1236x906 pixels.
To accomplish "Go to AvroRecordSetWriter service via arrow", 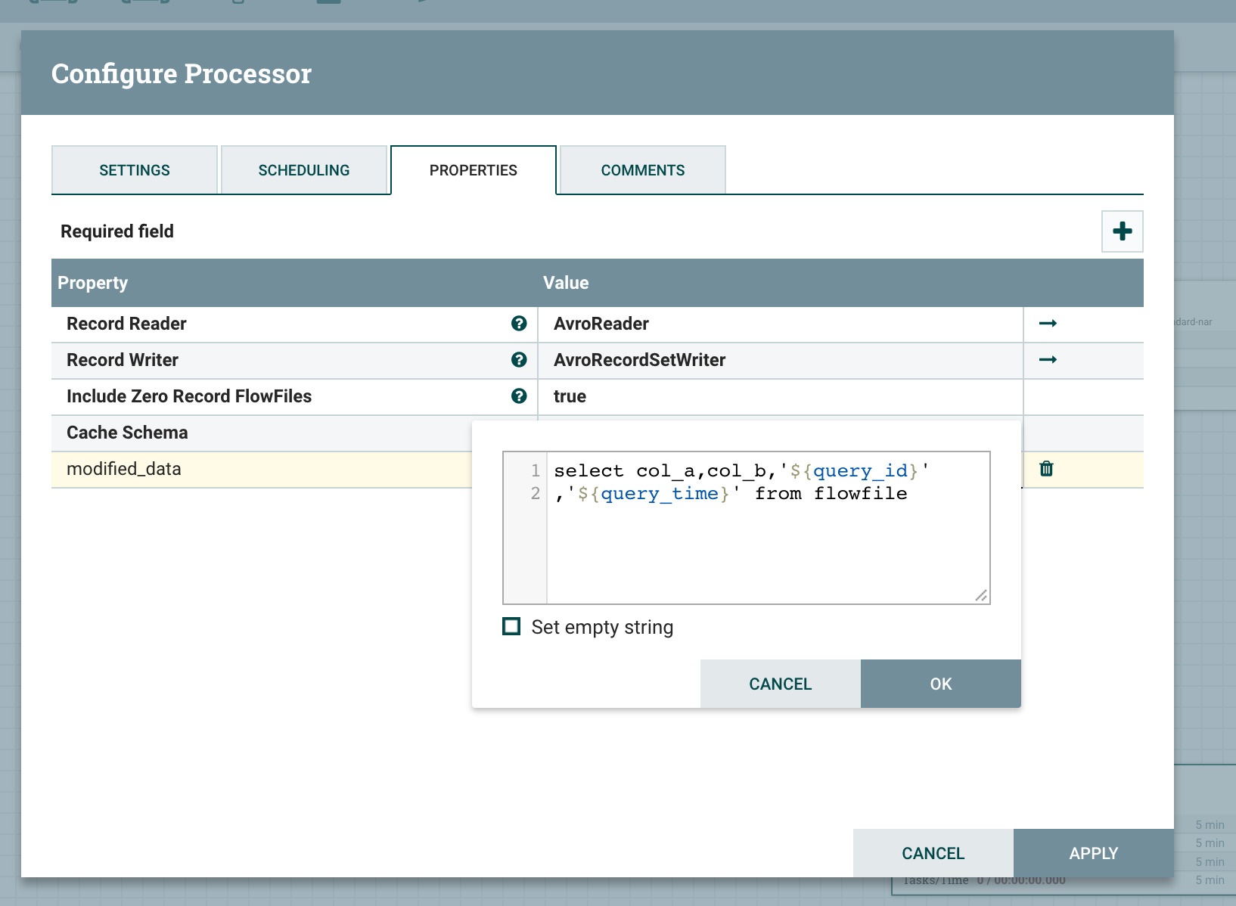I will (x=1048, y=360).
